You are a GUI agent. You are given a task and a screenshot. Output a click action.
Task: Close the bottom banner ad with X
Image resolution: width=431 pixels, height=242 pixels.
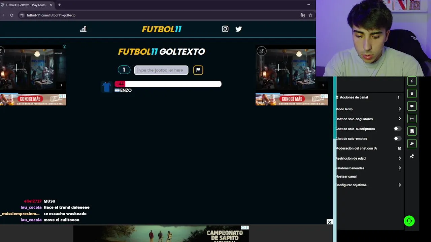pyautogui.click(x=330, y=222)
